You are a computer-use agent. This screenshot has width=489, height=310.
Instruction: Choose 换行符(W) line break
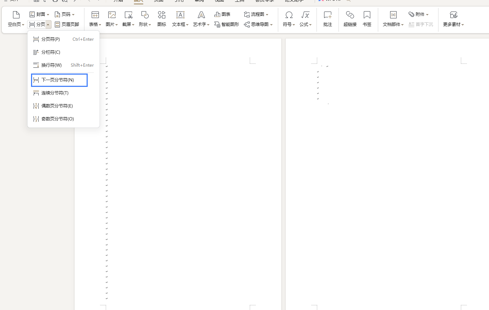pyautogui.click(x=64, y=65)
